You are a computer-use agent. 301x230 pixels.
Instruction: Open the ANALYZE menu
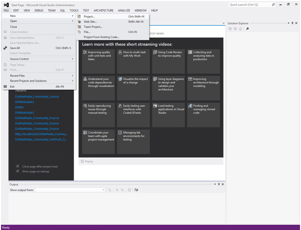(124, 10)
